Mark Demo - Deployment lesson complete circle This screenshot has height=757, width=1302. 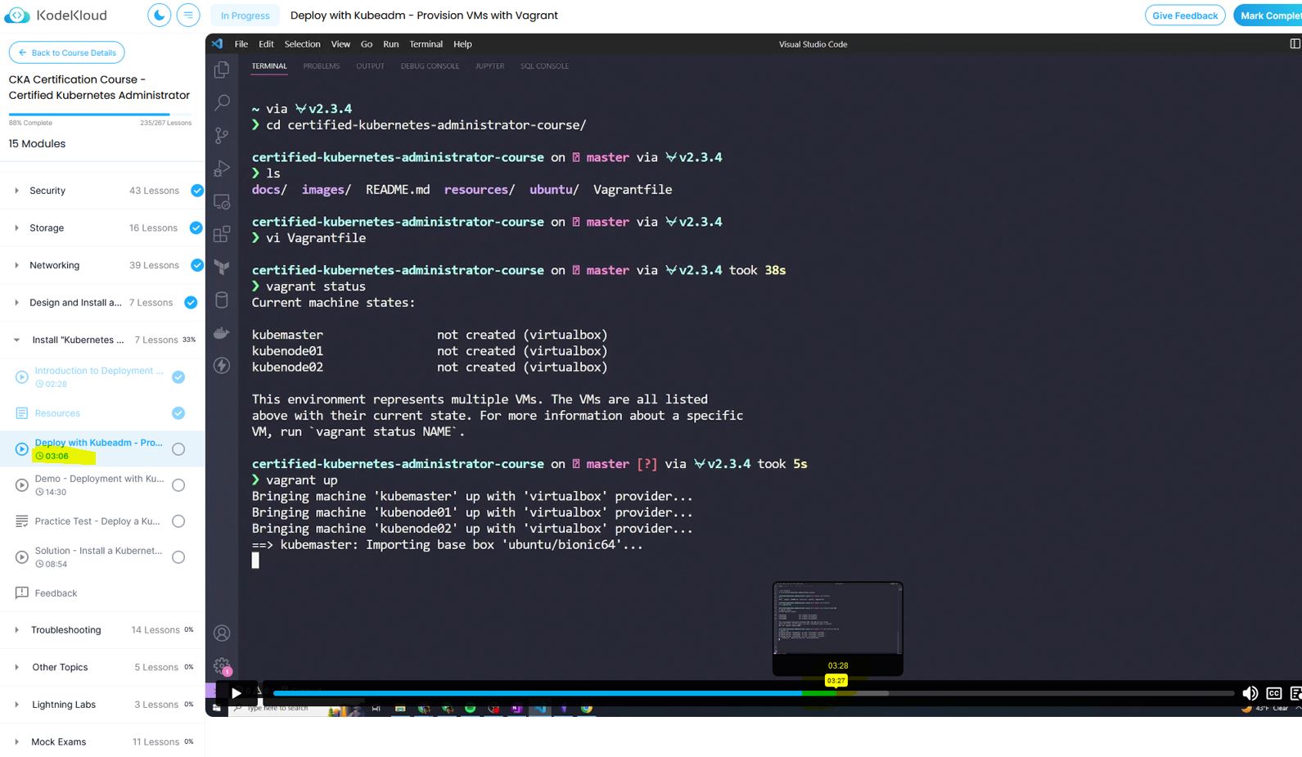(x=178, y=485)
